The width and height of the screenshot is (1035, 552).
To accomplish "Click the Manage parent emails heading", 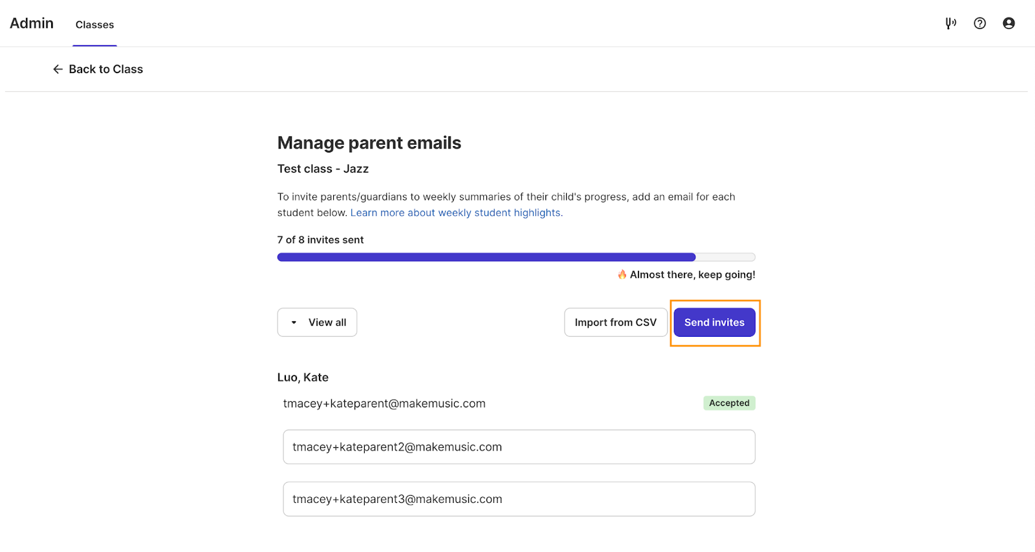I will (x=369, y=143).
